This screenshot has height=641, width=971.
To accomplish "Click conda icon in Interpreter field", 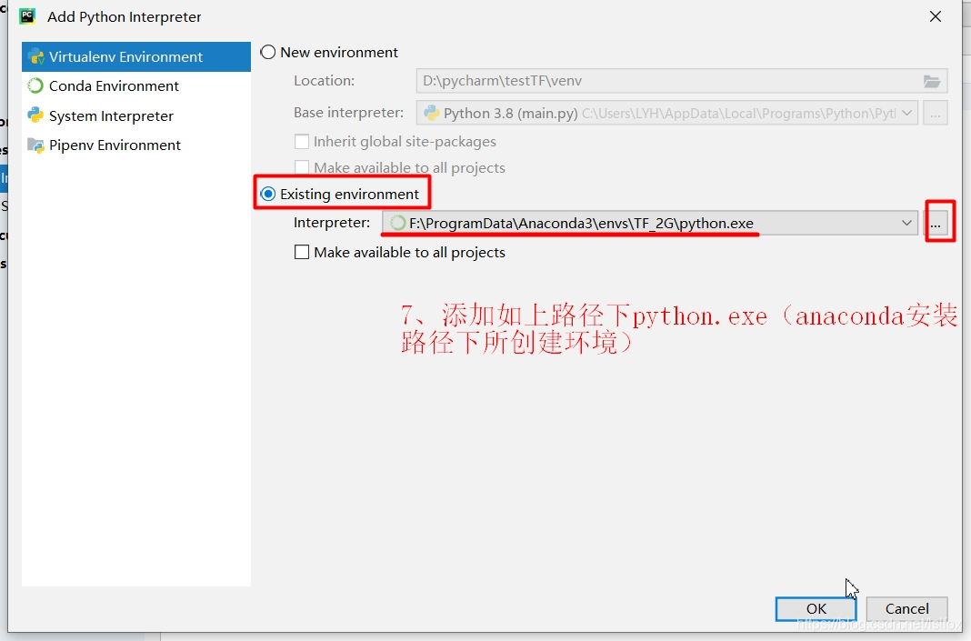I will pyautogui.click(x=398, y=223).
